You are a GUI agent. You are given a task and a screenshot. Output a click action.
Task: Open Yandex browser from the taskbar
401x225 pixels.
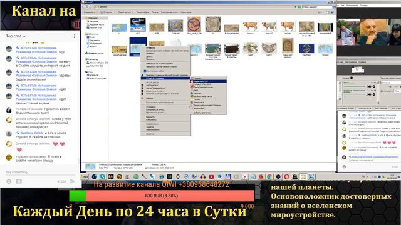tap(245, 176)
